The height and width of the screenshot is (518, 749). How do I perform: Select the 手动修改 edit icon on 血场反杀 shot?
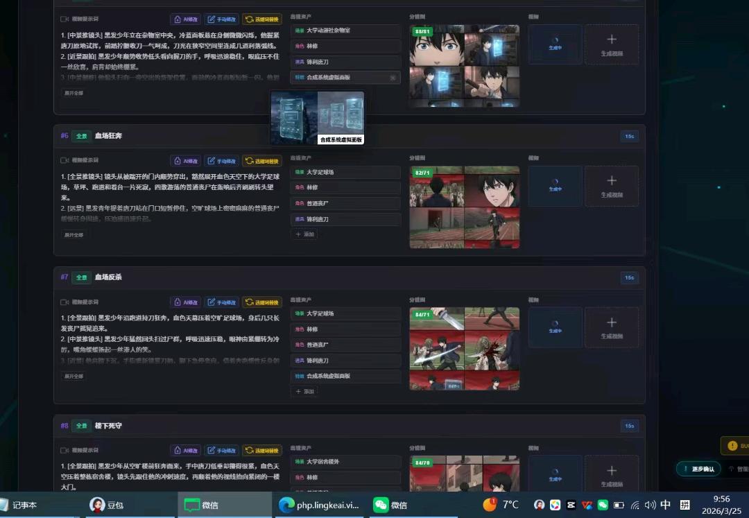point(223,302)
